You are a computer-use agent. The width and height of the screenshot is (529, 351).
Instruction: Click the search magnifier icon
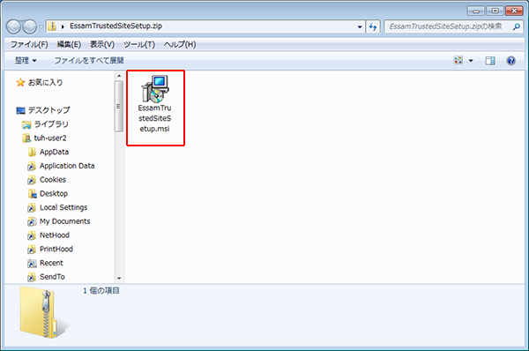(516, 26)
